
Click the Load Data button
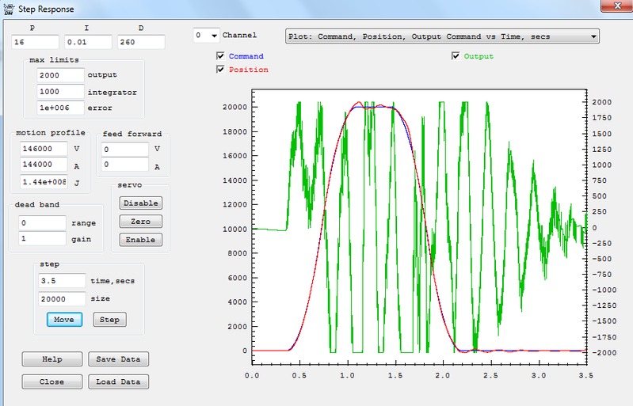[118, 381]
